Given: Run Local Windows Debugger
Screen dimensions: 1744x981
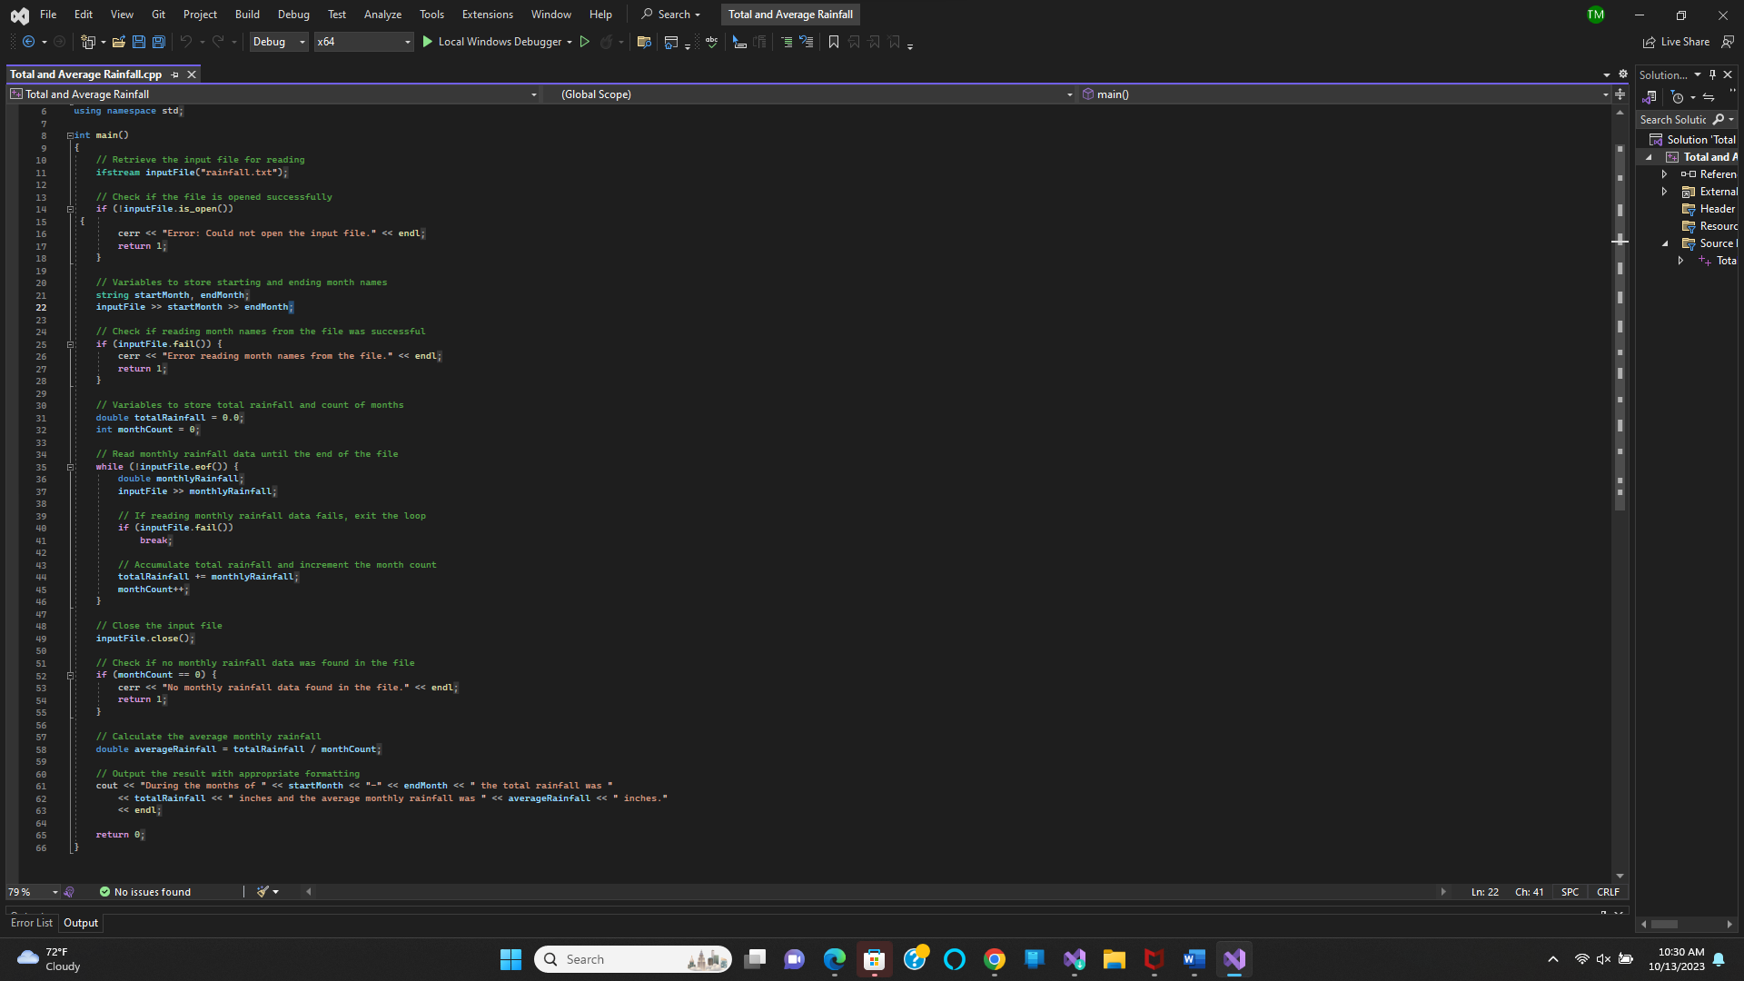Looking at the screenshot, I should tap(491, 42).
